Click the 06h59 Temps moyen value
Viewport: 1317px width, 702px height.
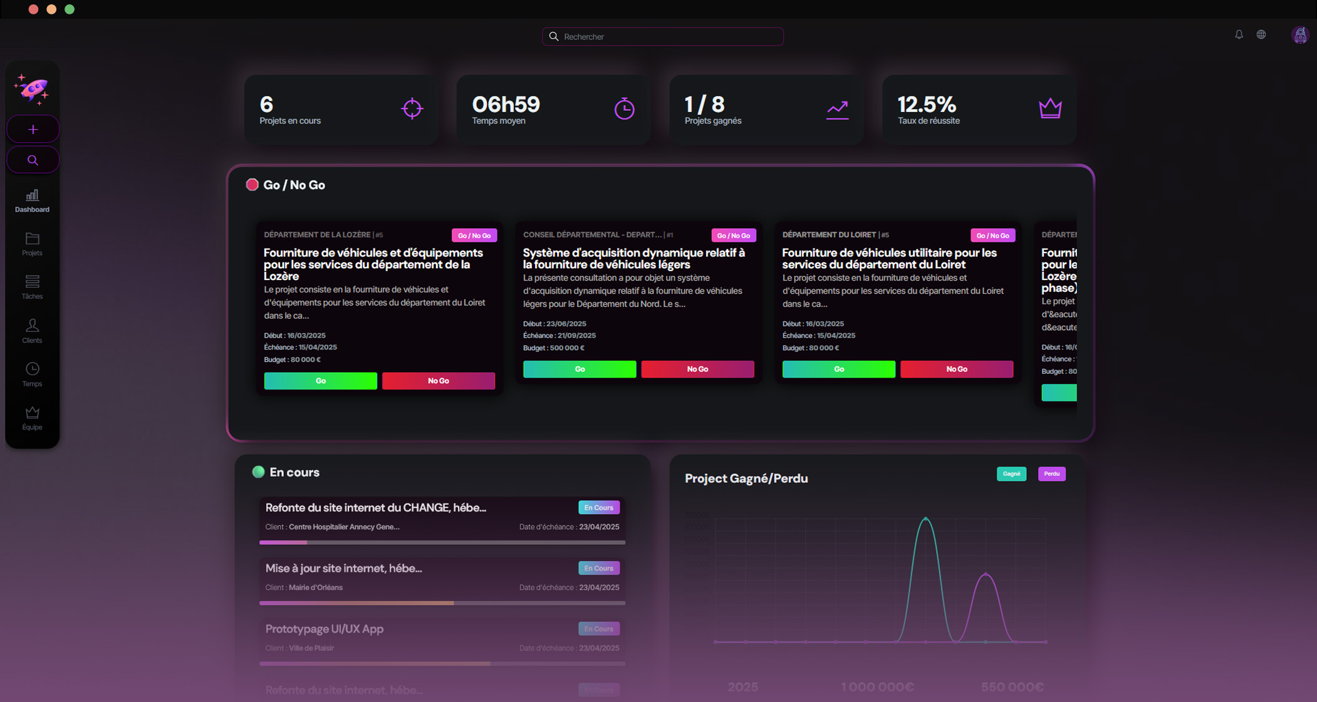[x=506, y=104]
